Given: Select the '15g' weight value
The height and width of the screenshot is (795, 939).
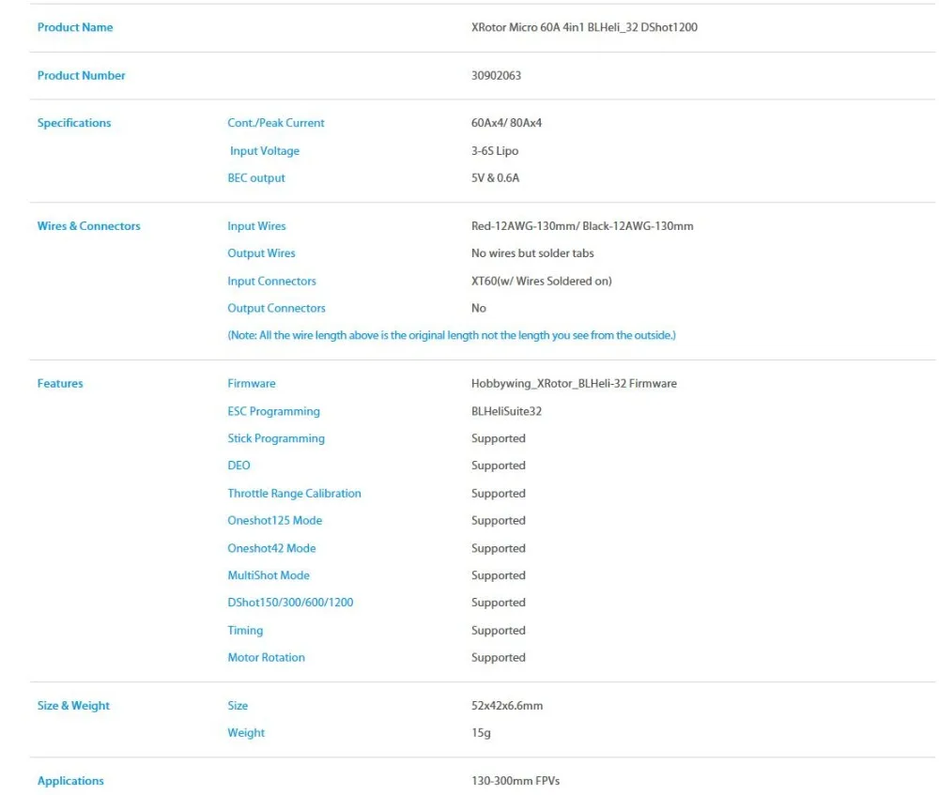Looking at the screenshot, I should coord(481,733).
